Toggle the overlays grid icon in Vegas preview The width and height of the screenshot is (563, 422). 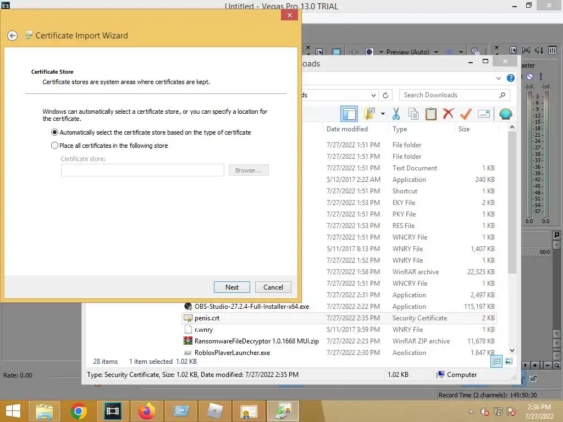point(449,52)
